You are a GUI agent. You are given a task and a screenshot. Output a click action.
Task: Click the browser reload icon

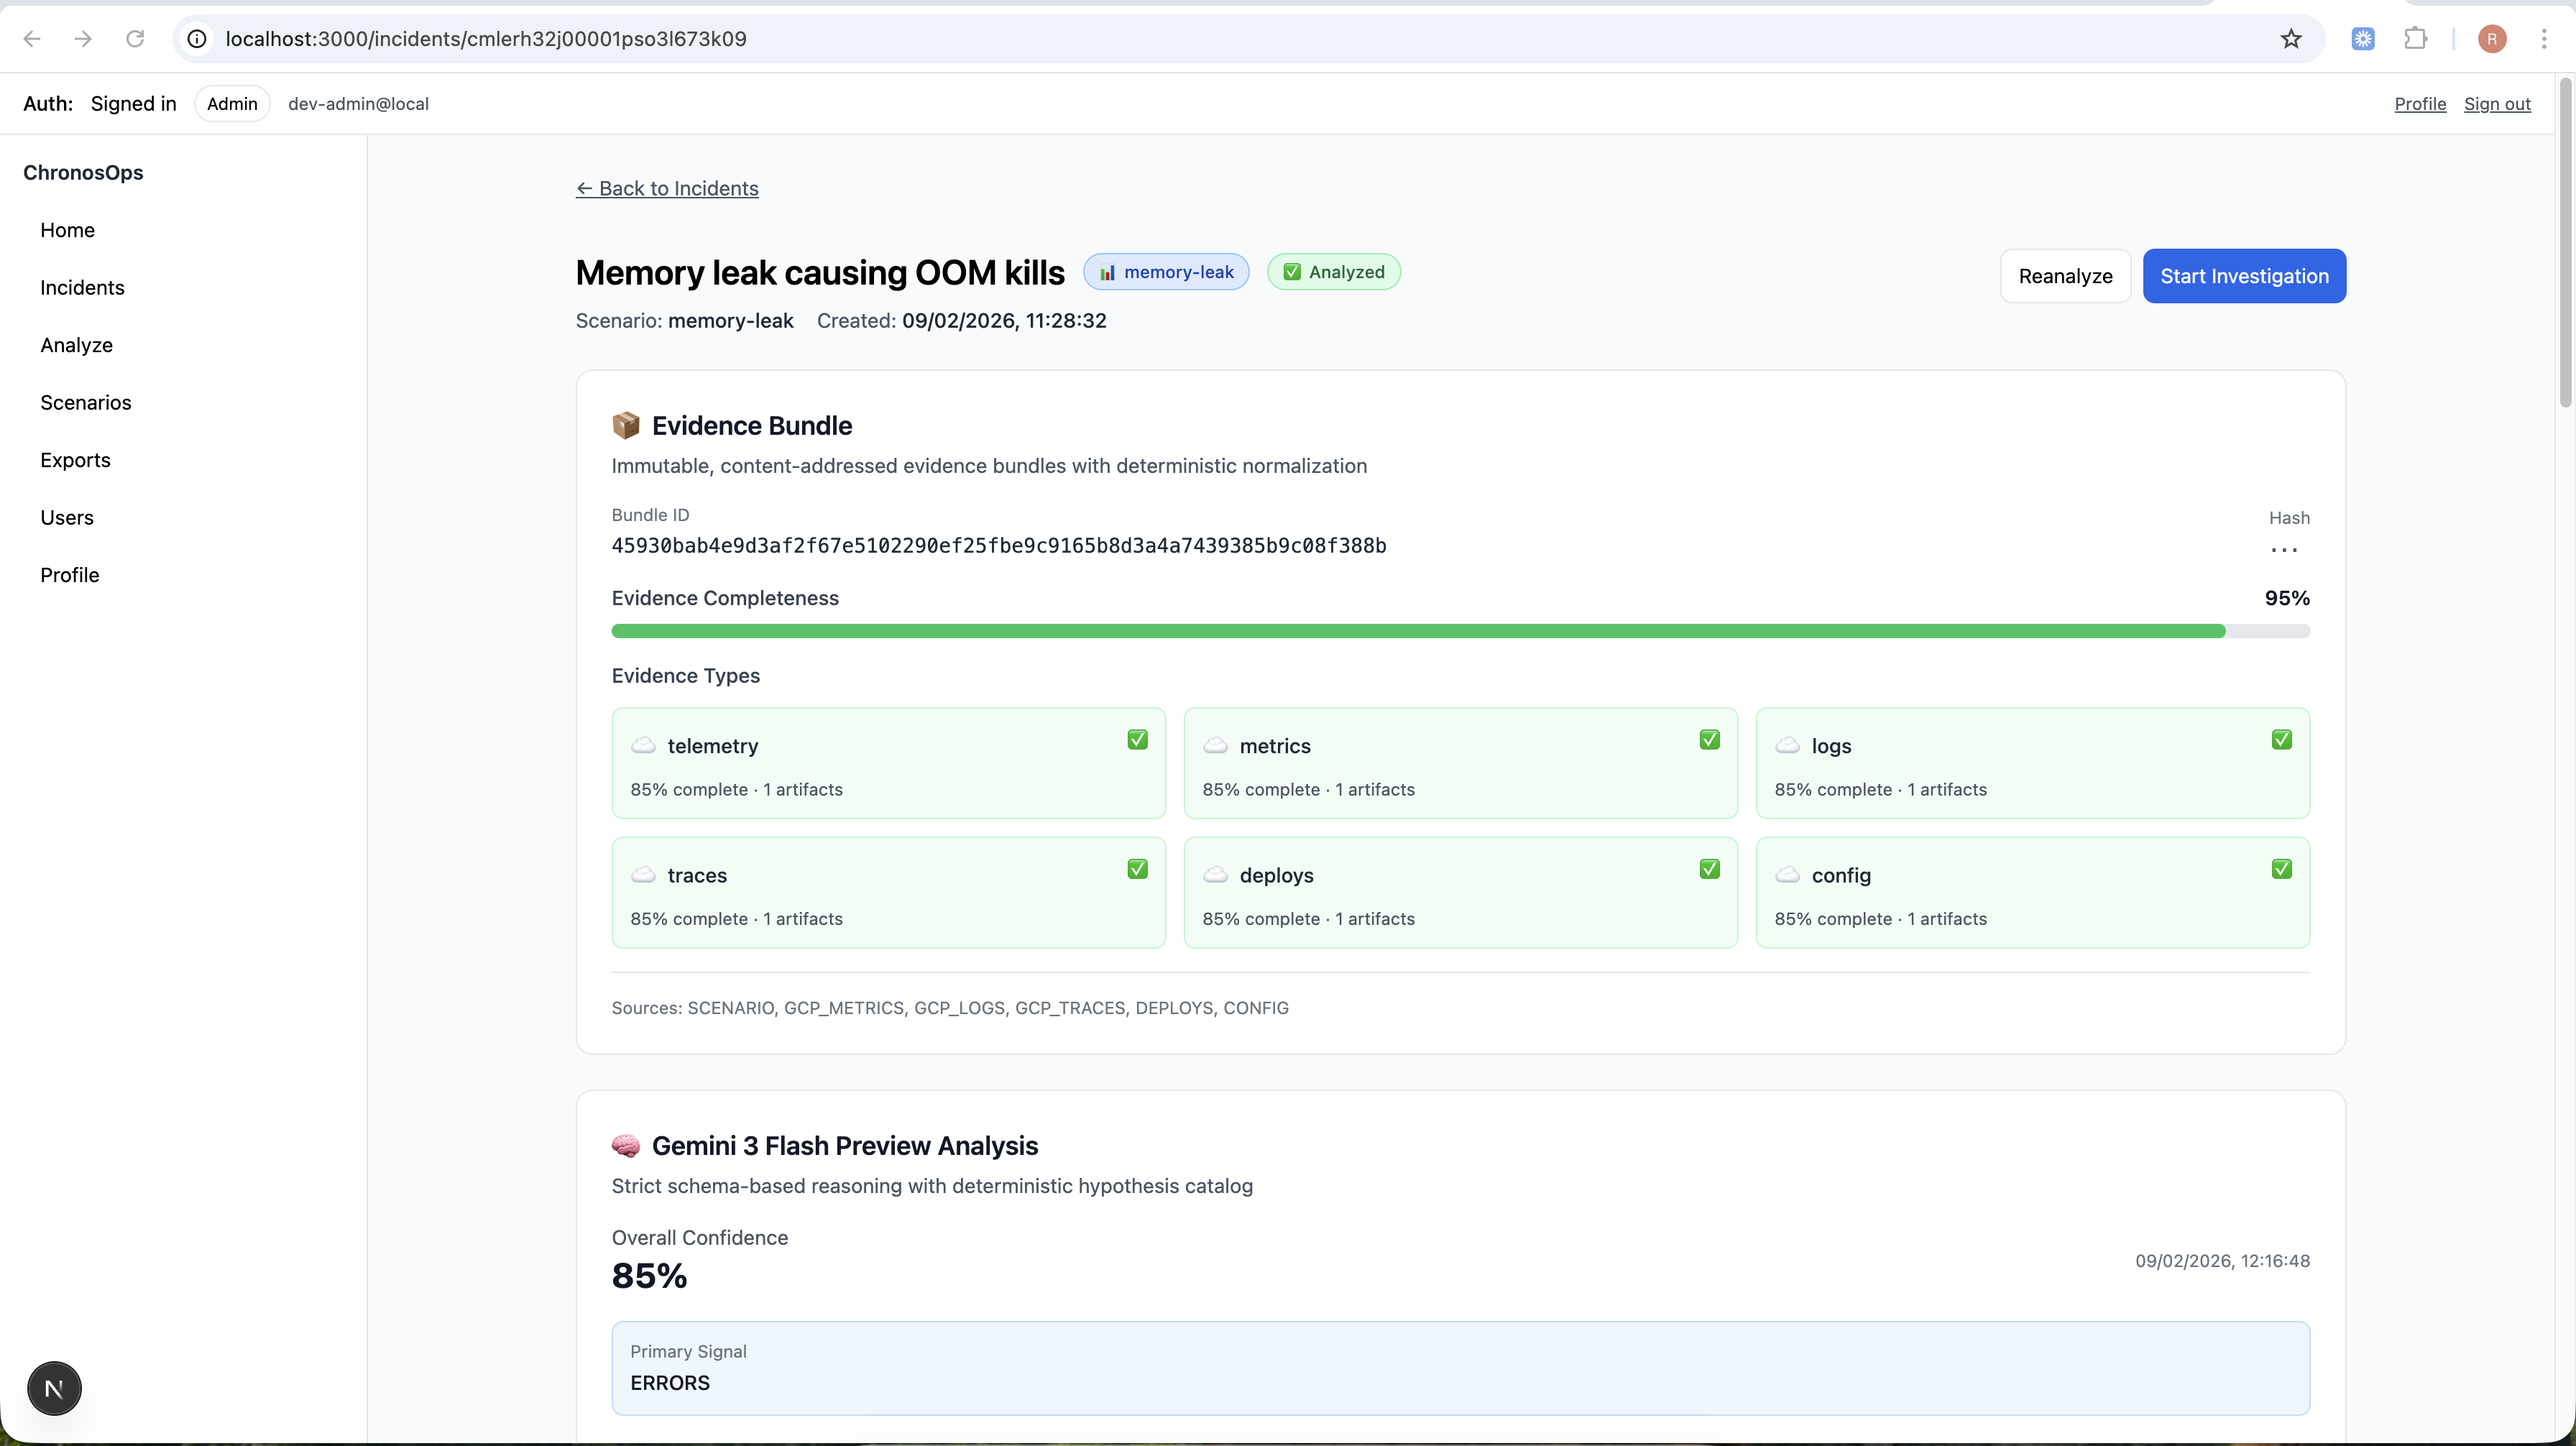coord(135,39)
